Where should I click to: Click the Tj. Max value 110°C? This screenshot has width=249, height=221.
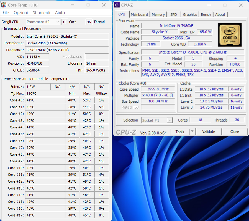(45, 93)
